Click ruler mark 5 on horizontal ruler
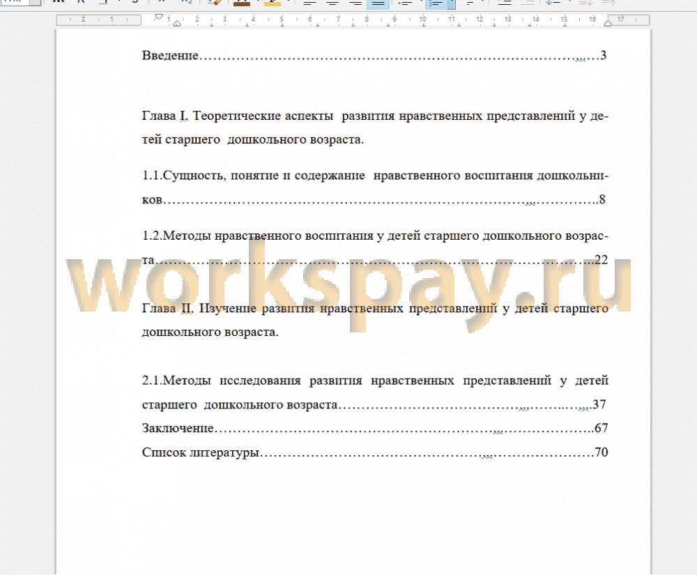697x575 pixels. click(x=282, y=19)
